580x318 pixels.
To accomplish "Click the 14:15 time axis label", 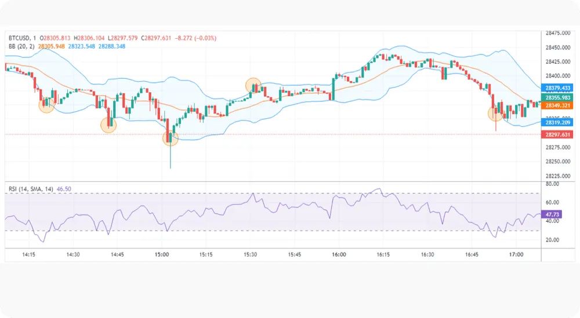I will [x=28, y=254].
